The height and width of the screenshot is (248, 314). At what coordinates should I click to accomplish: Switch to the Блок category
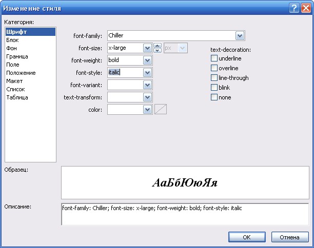(x=30, y=40)
